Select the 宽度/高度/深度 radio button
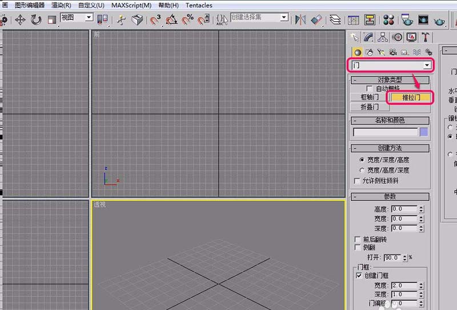 362,170
